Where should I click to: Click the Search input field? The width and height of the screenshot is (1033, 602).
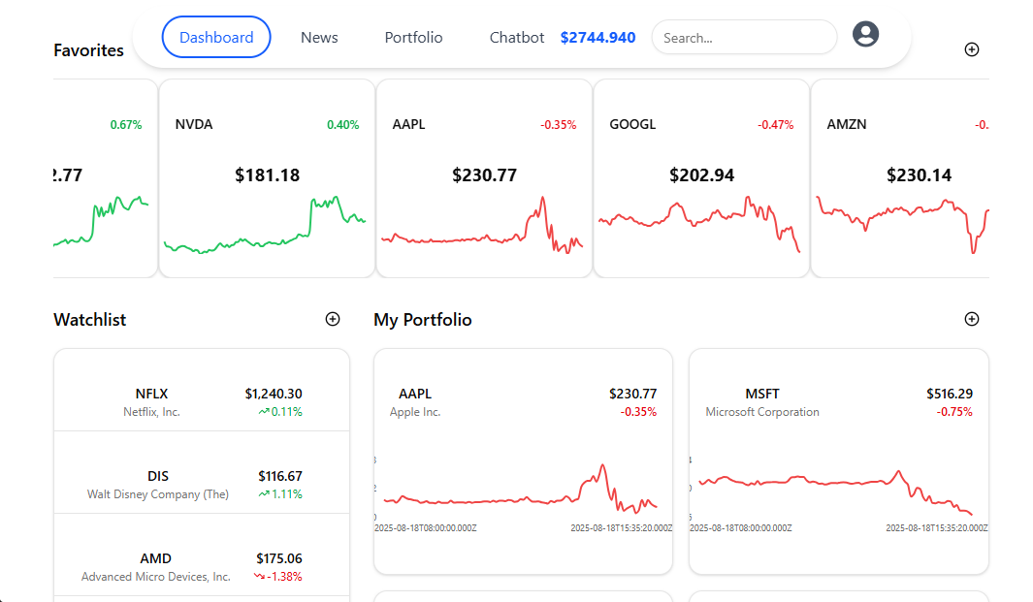744,37
